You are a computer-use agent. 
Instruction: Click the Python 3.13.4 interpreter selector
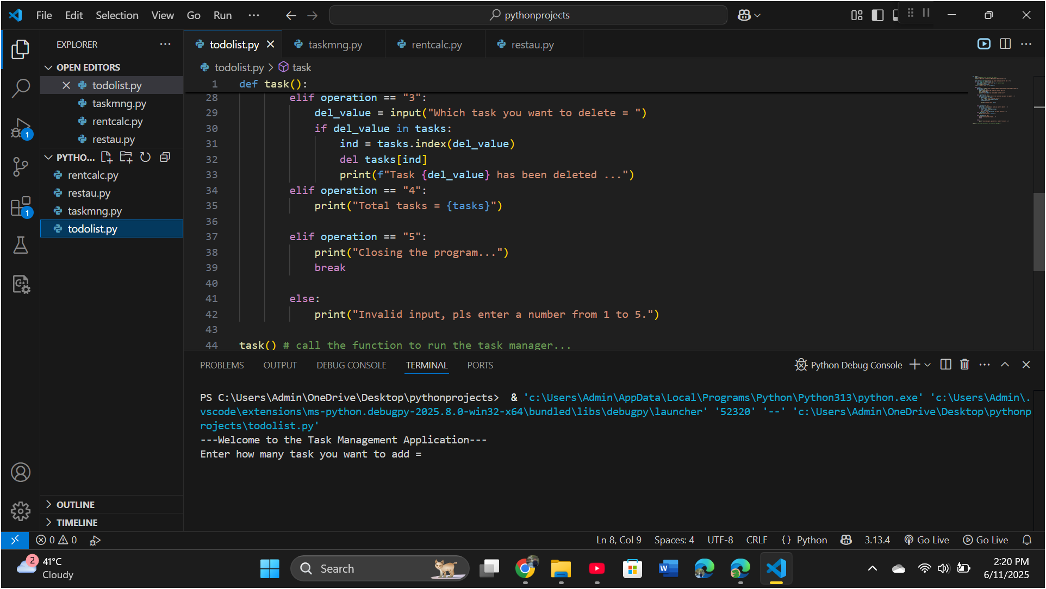[x=877, y=540]
